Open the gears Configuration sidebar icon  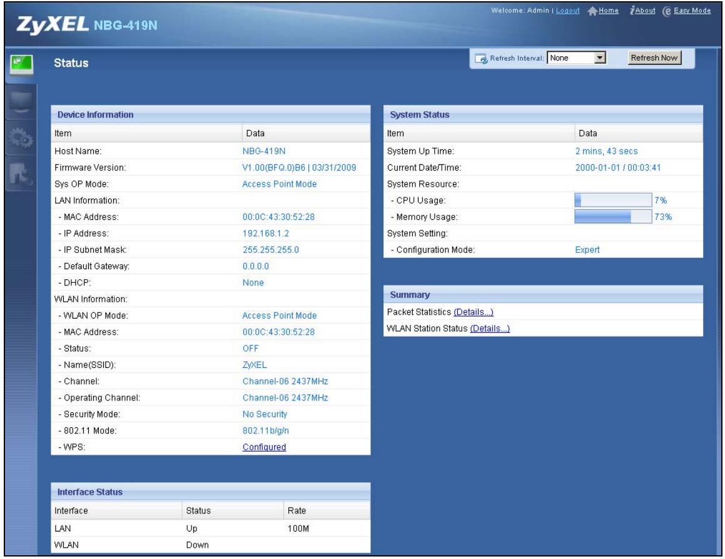[21, 139]
